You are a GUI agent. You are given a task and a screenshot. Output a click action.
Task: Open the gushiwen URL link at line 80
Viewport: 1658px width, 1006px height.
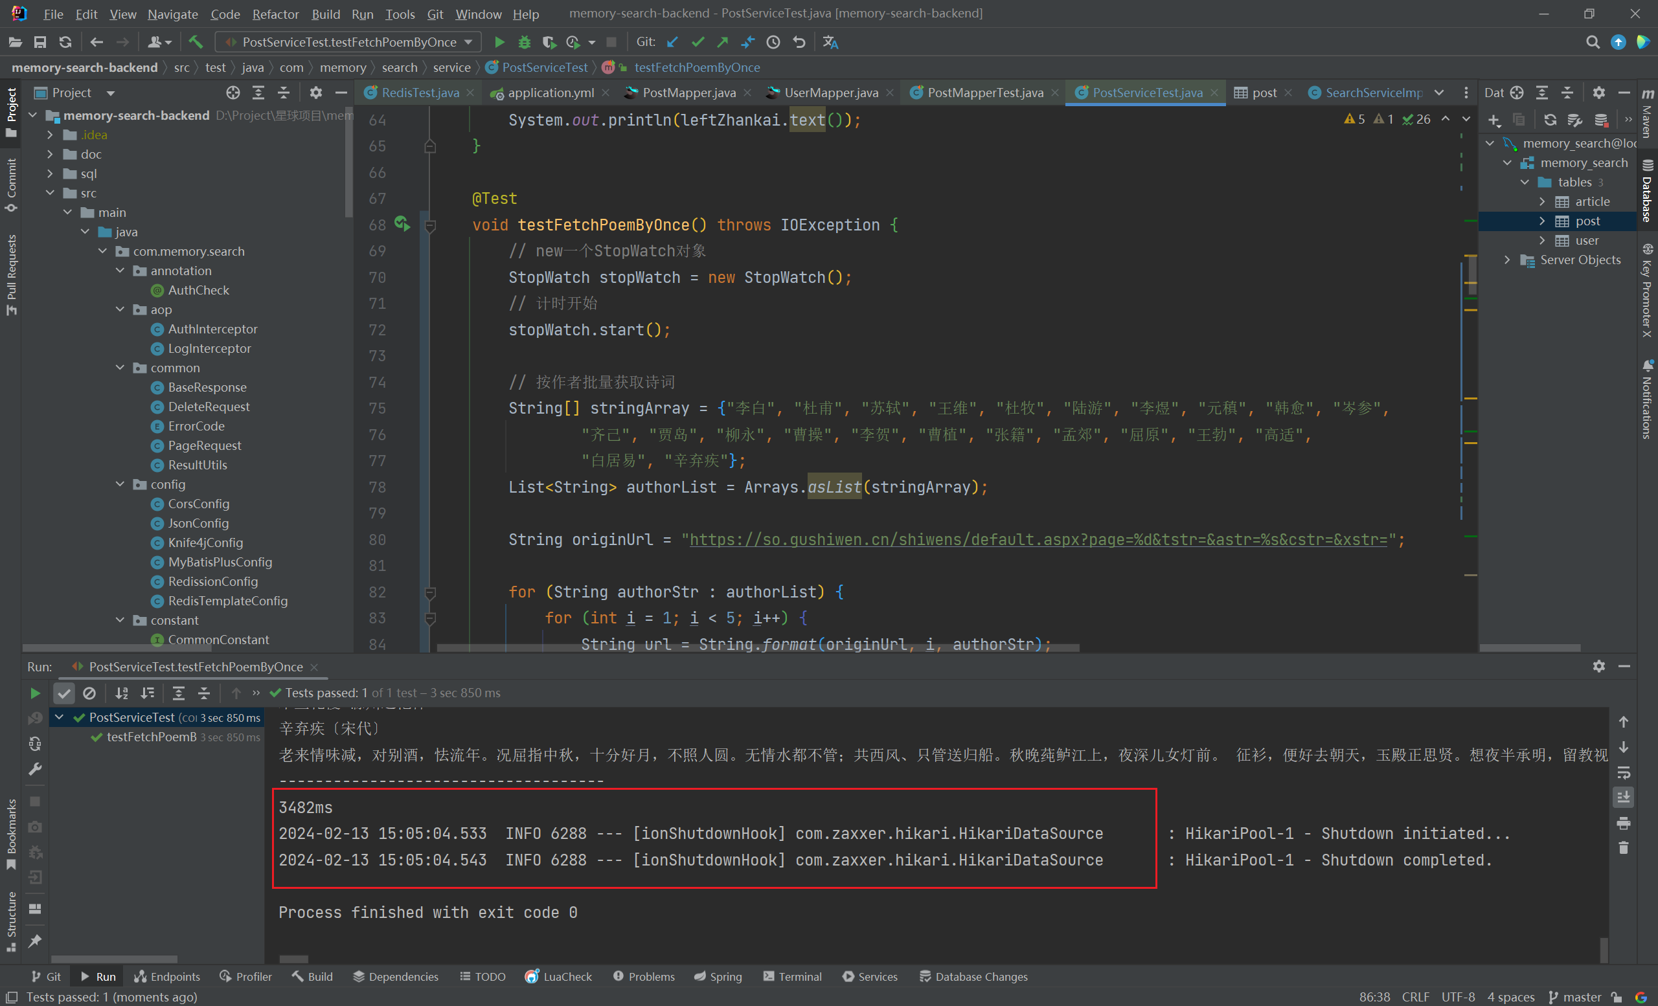(1038, 539)
